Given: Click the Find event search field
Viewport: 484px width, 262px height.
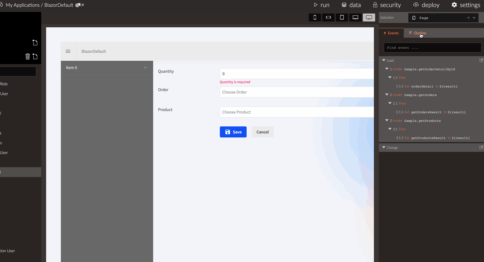Looking at the screenshot, I should click(432, 48).
